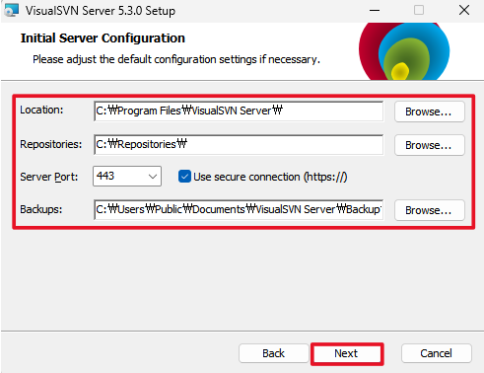Click the VisualSVN Server setup title bar icon

(11, 10)
